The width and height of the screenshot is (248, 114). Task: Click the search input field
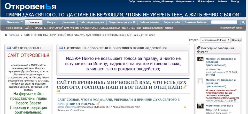224,22
